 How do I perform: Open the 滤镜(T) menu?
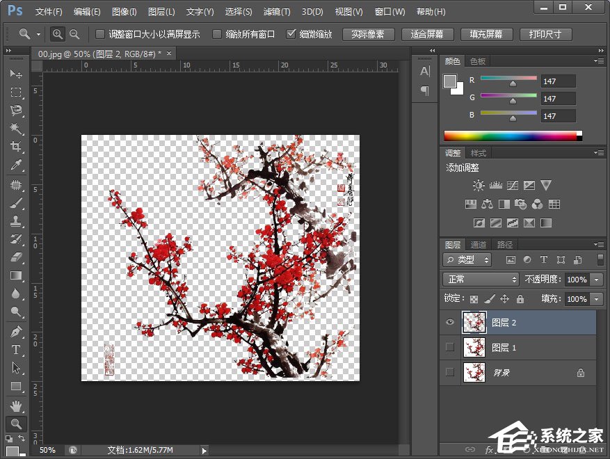point(277,12)
